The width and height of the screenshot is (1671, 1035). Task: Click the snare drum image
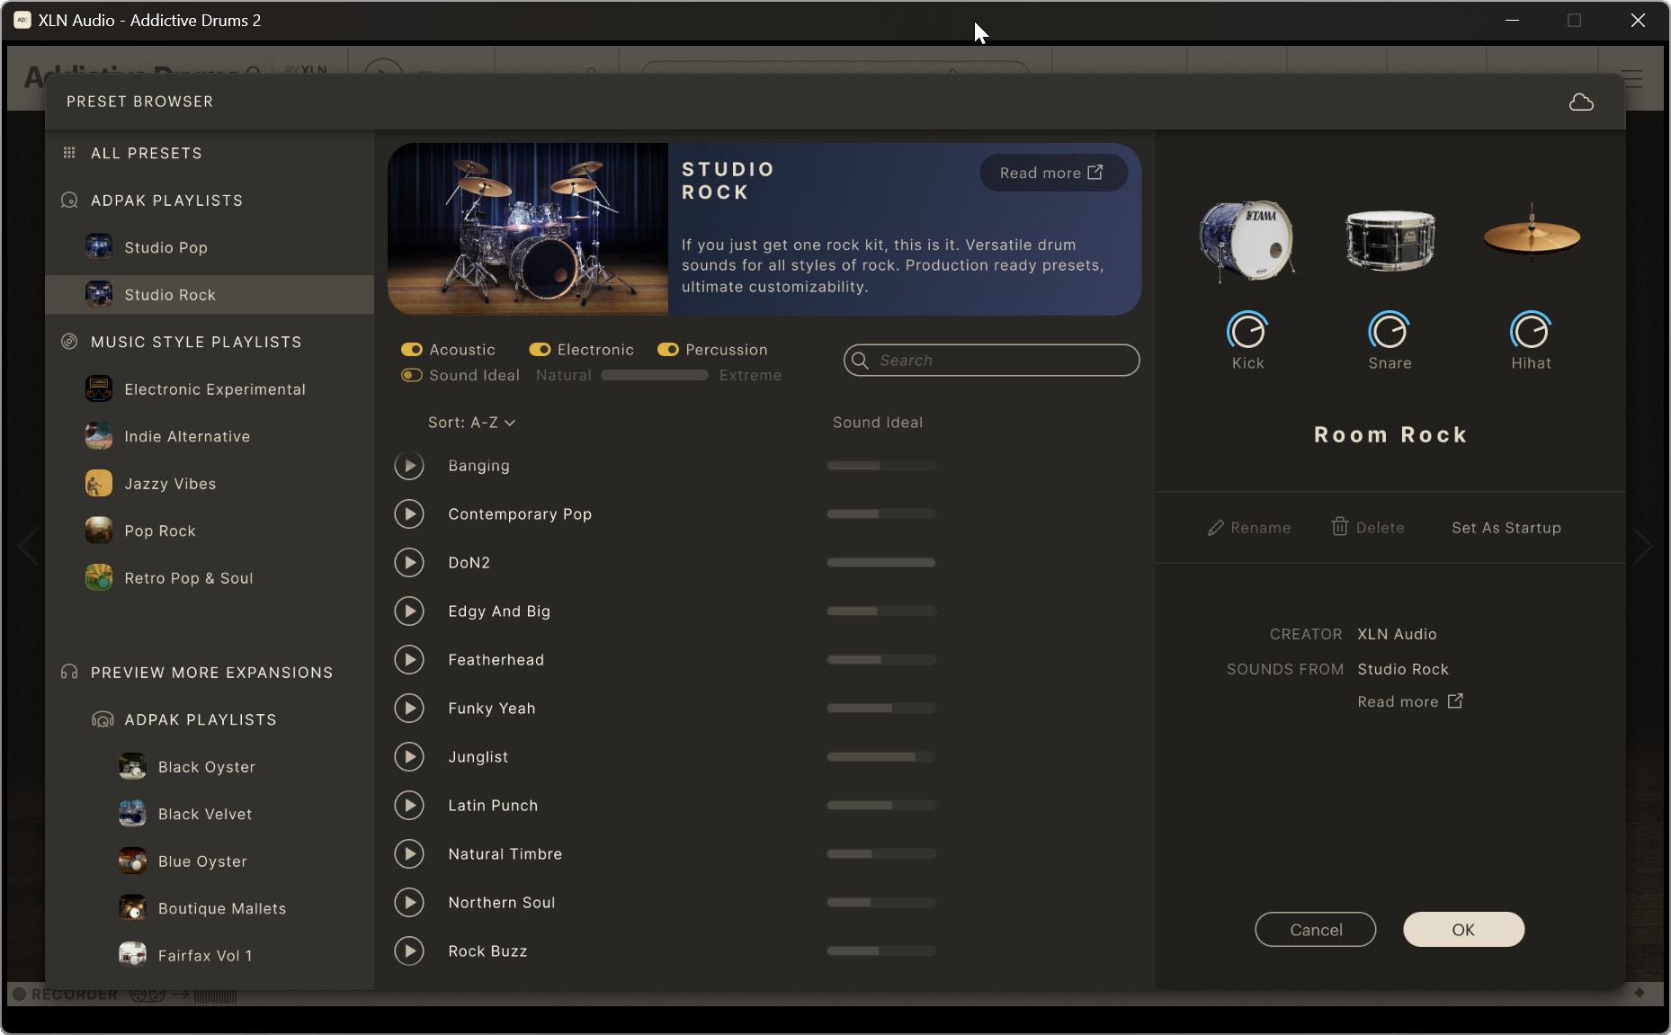tap(1390, 240)
